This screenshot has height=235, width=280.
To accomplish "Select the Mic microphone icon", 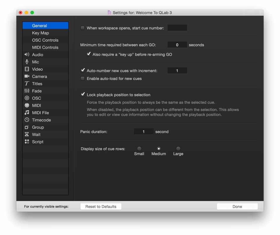I will coord(27,62).
